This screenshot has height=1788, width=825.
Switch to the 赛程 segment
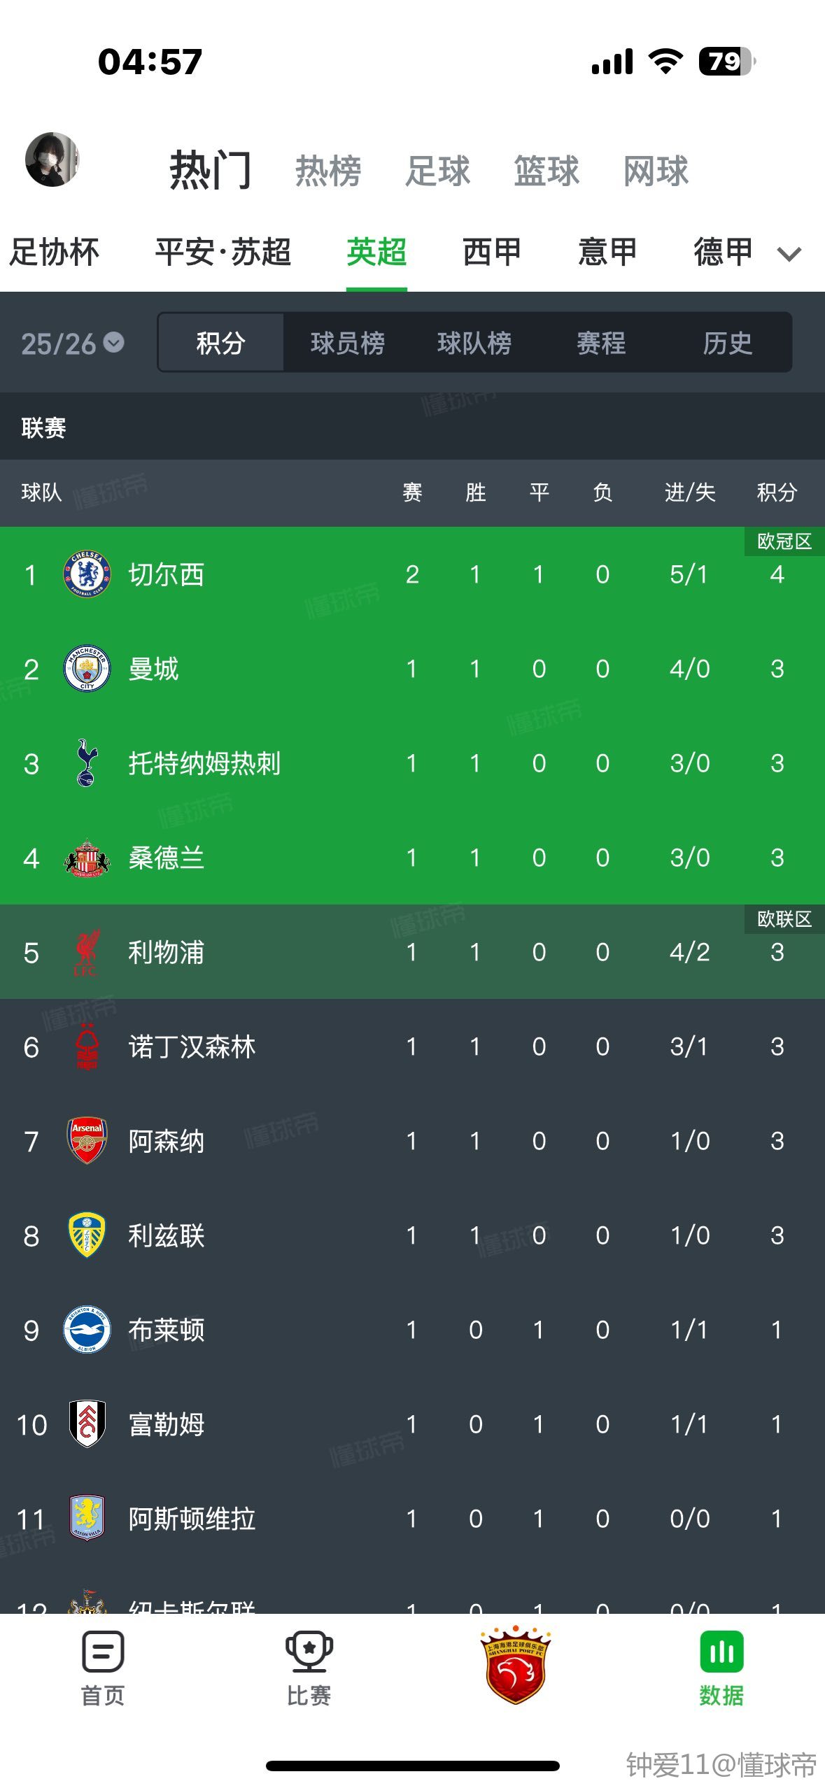click(x=601, y=343)
